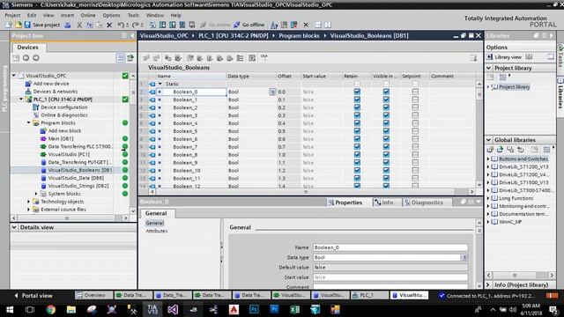Check Setpoint checkbox for Boolean_0
The width and height of the screenshot is (564, 317).
click(415, 92)
